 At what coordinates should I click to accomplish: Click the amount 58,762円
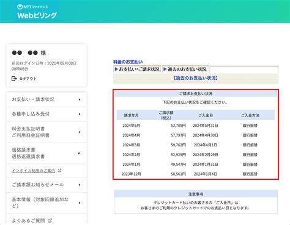pyautogui.click(x=178, y=145)
